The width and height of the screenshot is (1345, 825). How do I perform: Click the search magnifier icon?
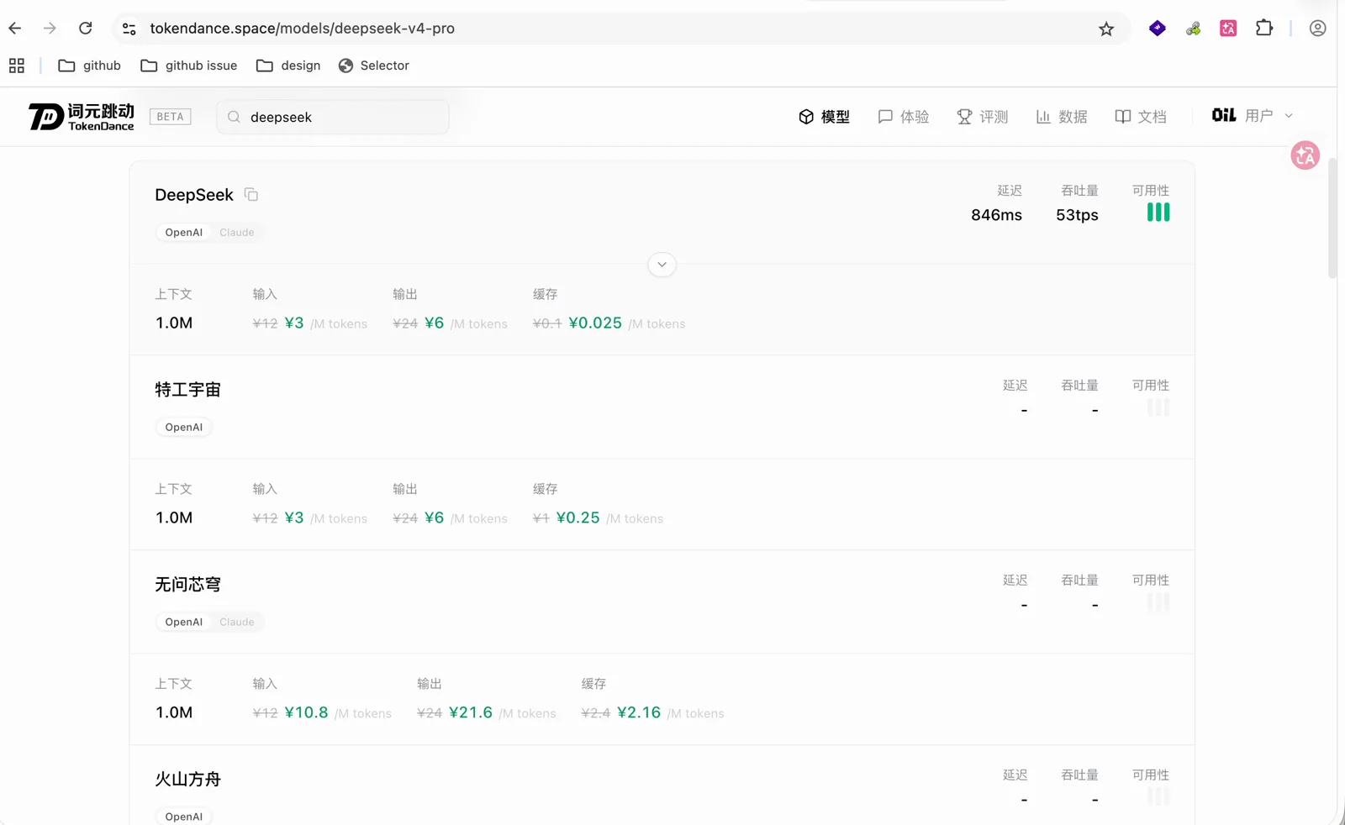click(234, 117)
